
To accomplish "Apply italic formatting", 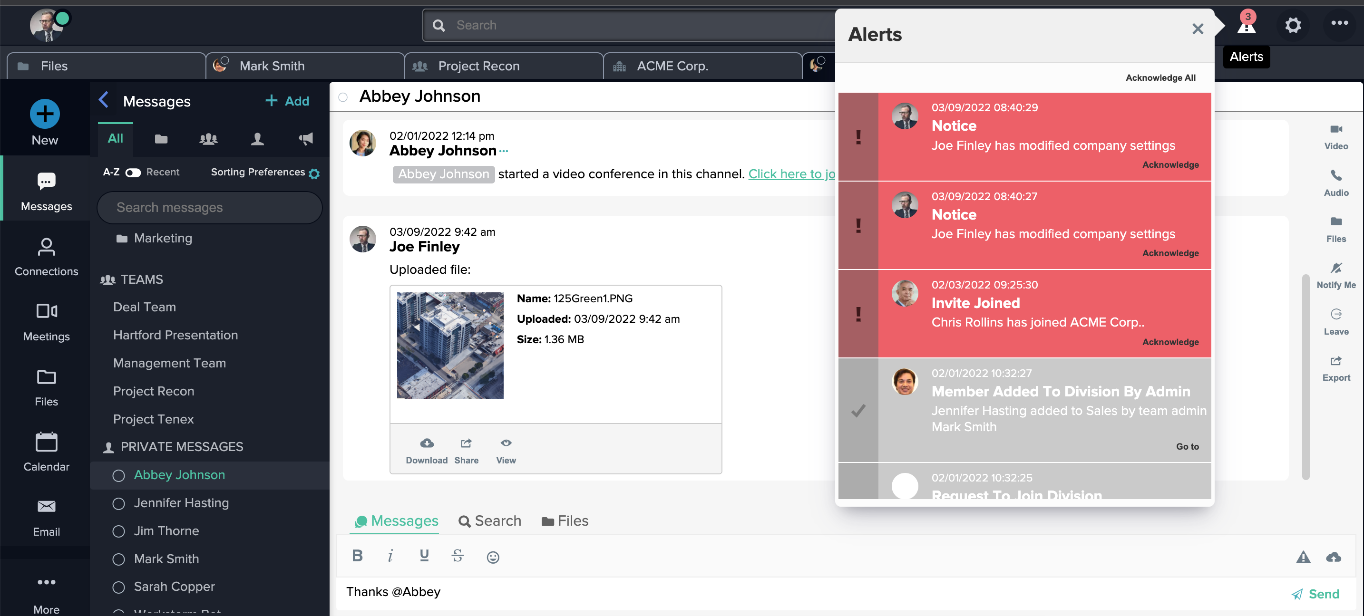I will pyautogui.click(x=390, y=556).
